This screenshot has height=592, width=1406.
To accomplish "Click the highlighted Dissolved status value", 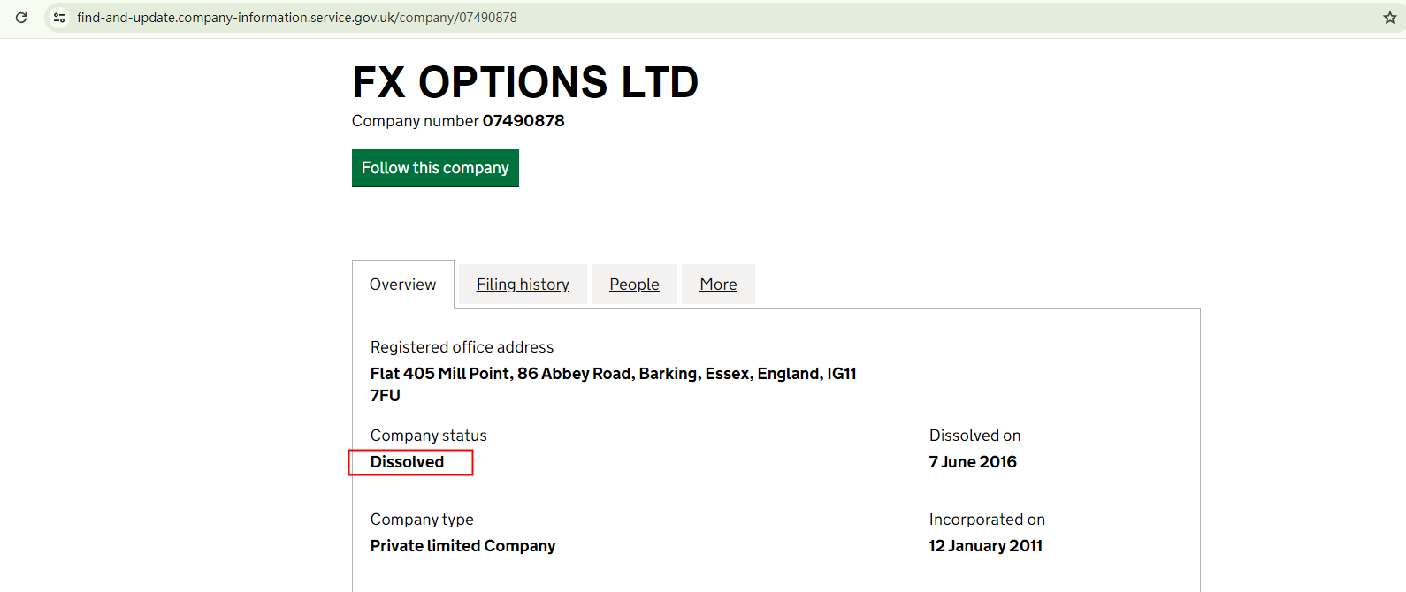I will coord(408,462).
